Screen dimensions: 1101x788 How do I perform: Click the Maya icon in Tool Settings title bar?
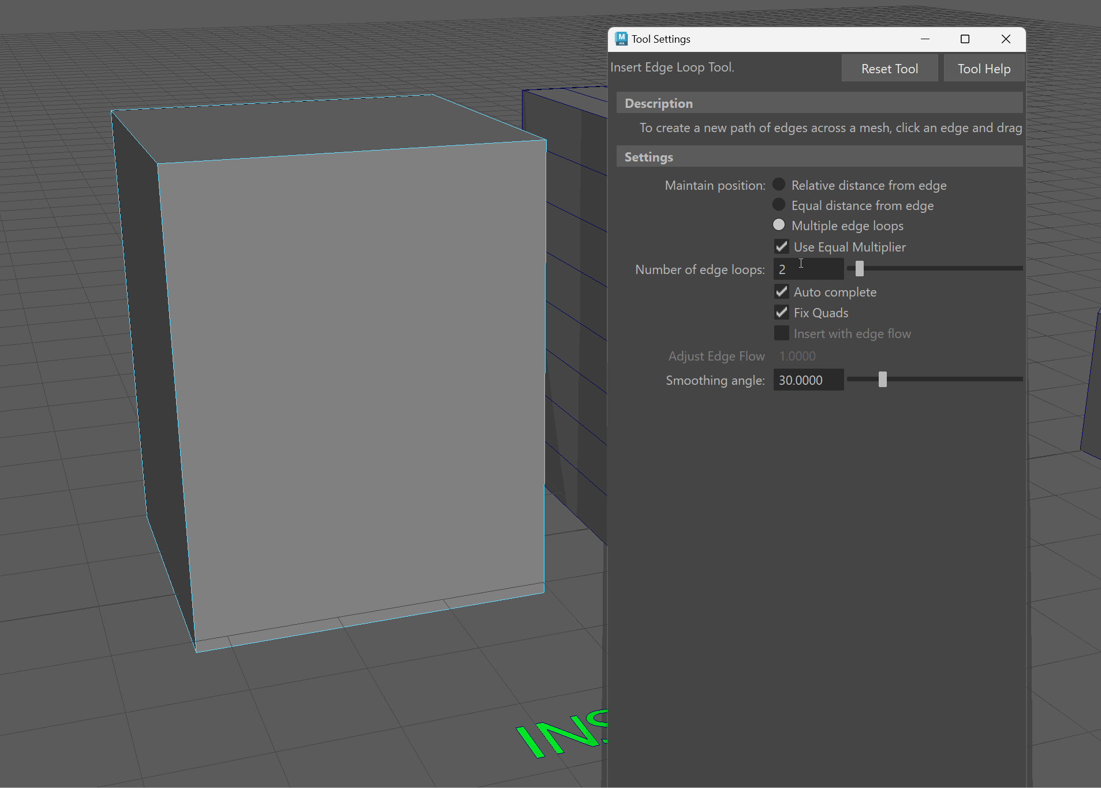click(x=621, y=39)
